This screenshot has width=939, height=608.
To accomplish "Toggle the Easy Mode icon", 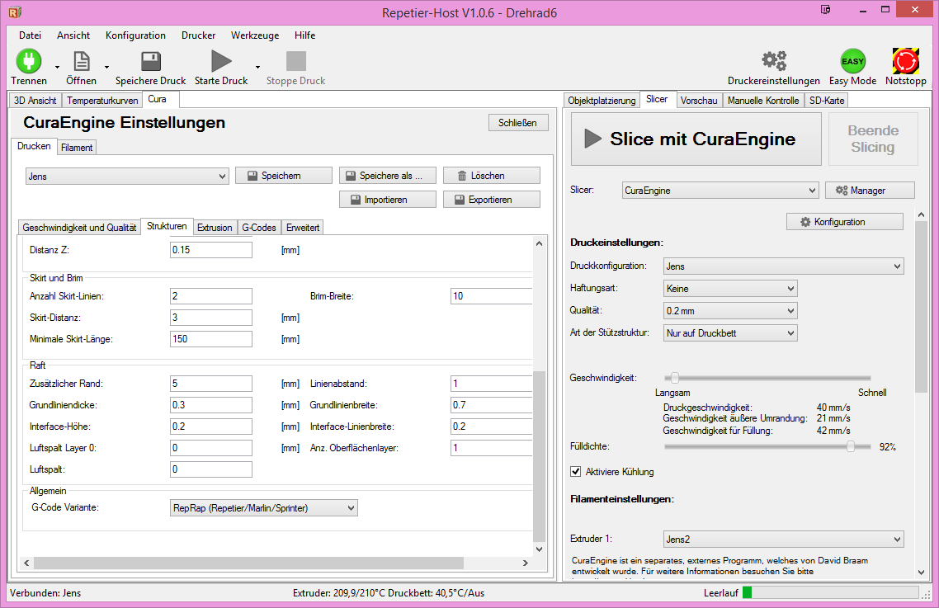I will pyautogui.click(x=852, y=62).
